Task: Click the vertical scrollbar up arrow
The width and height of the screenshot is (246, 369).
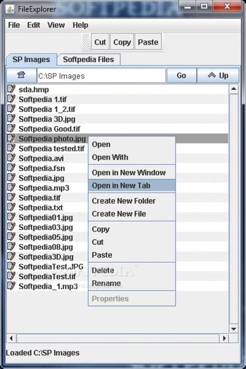Action: pyautogui.click(x=234, y=89)
